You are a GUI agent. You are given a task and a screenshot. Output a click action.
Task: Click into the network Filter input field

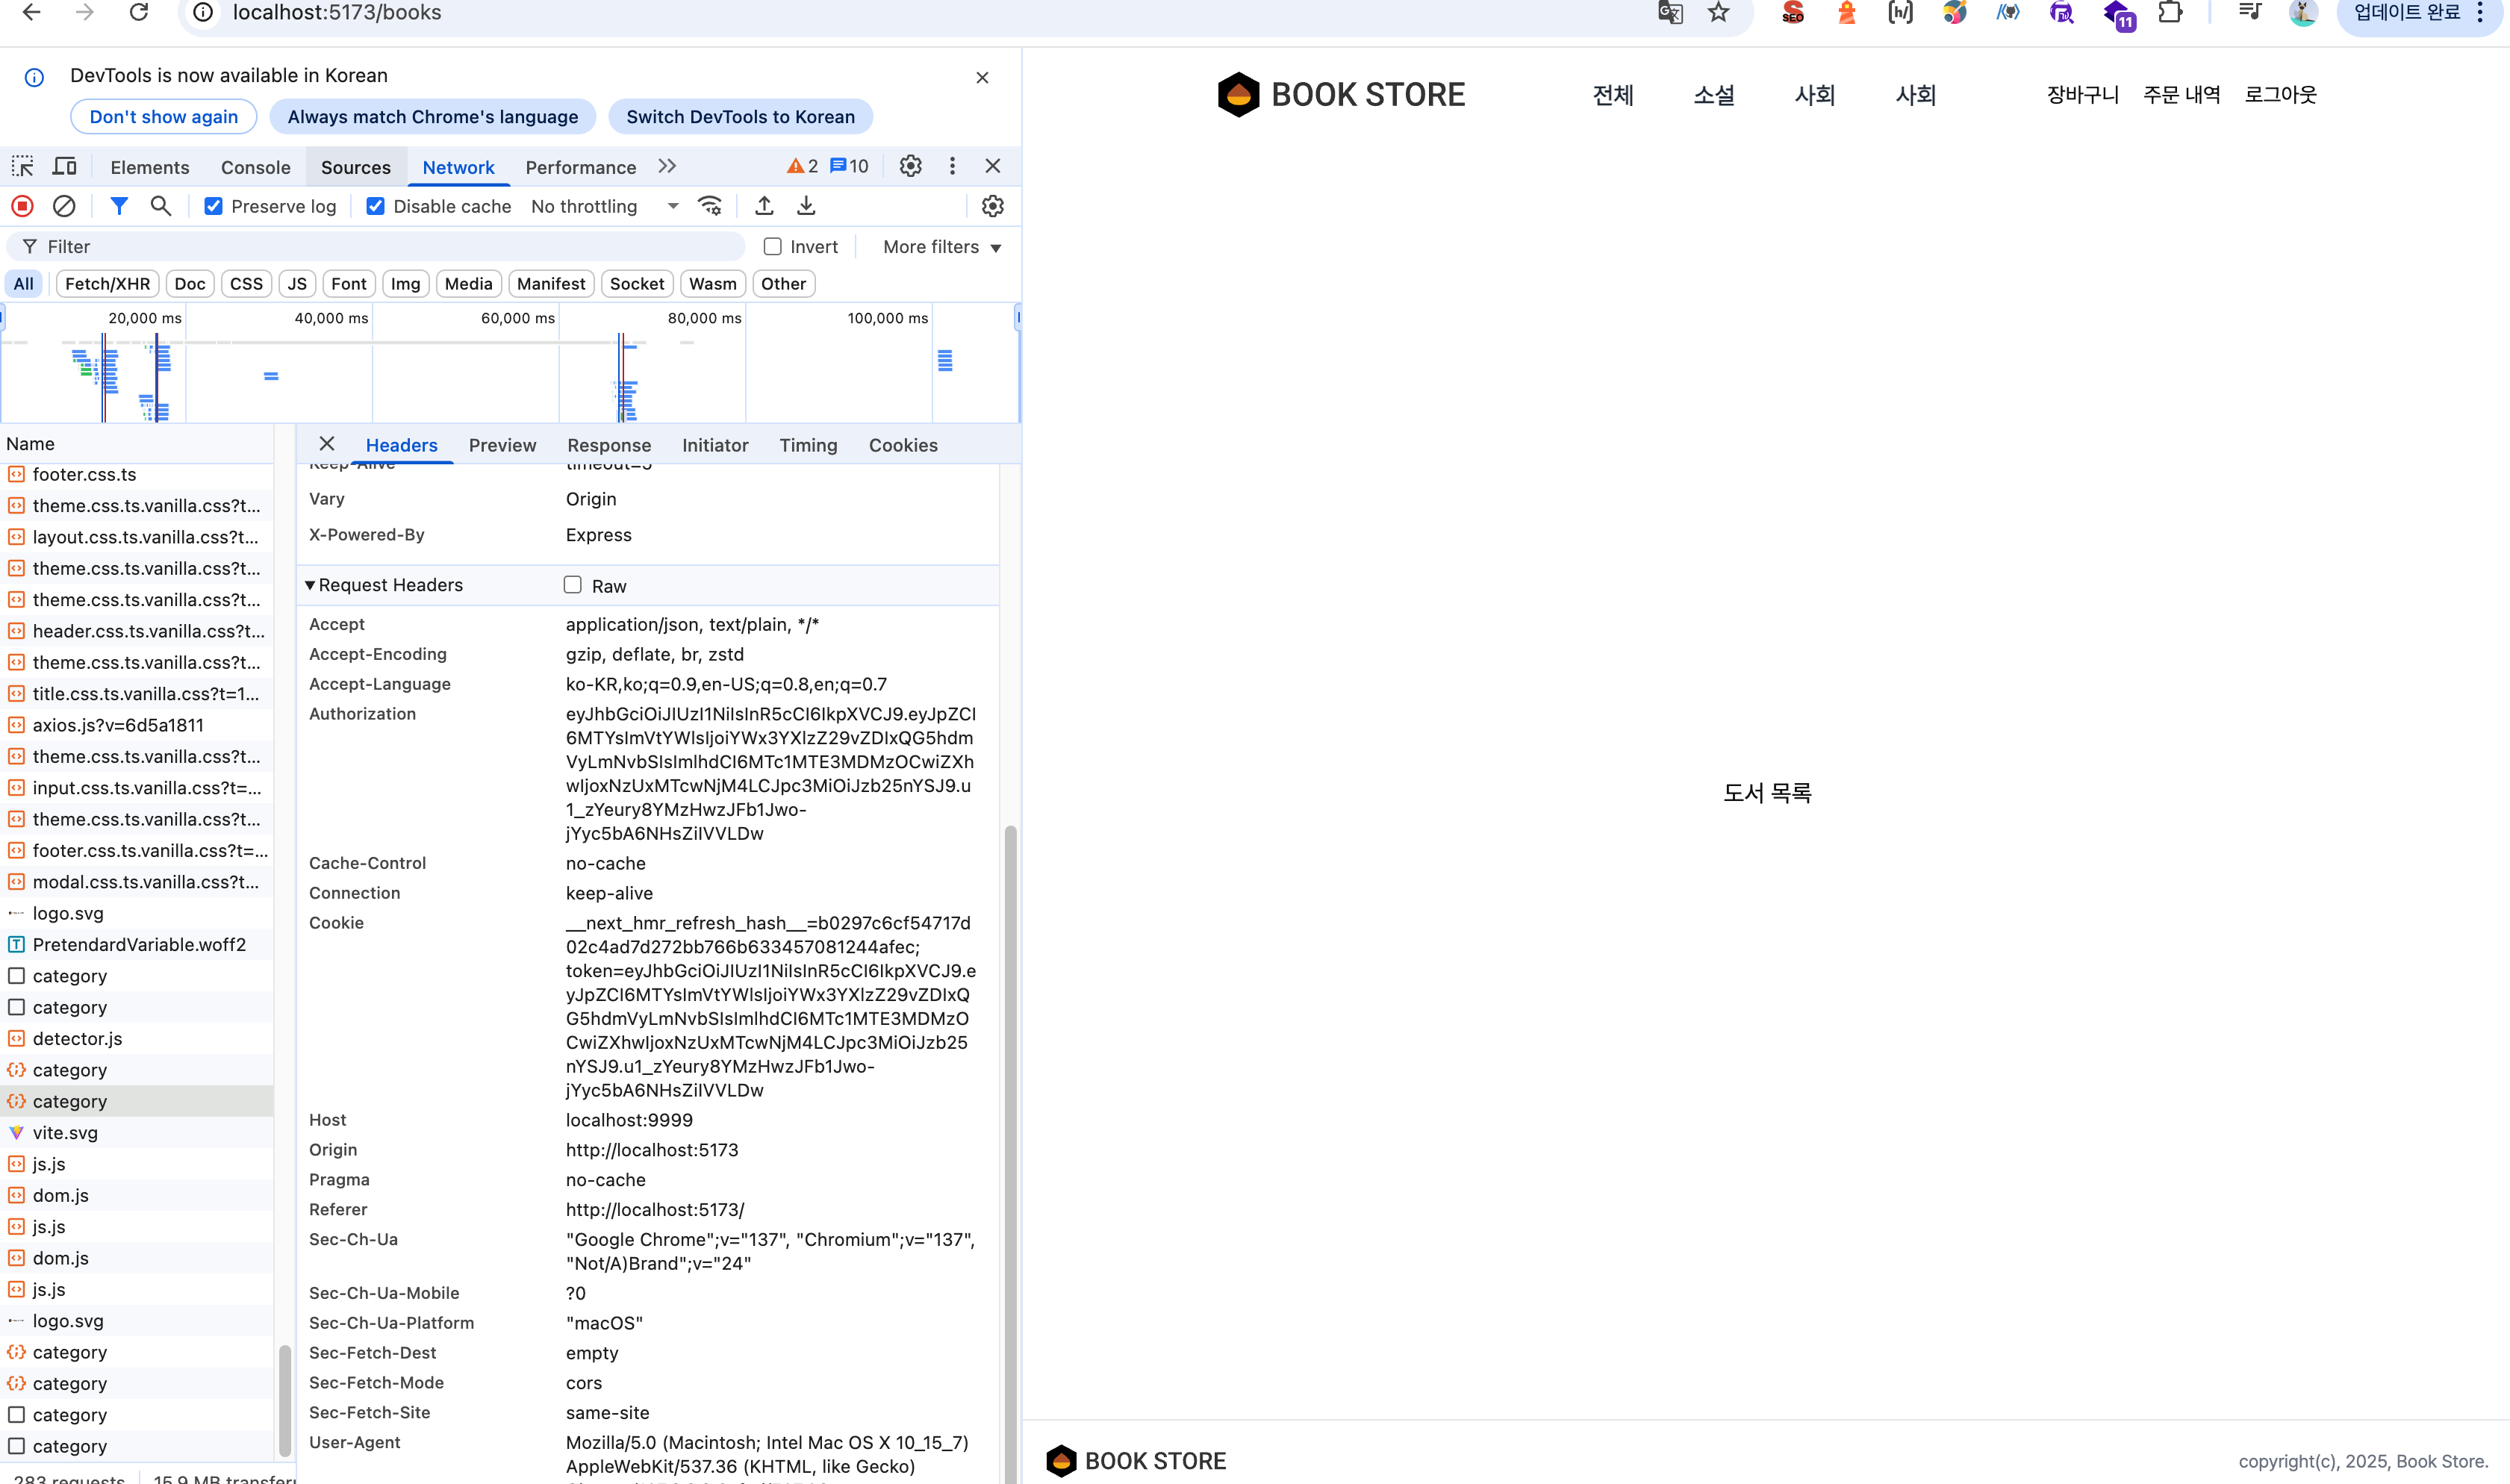click(376, 246)
